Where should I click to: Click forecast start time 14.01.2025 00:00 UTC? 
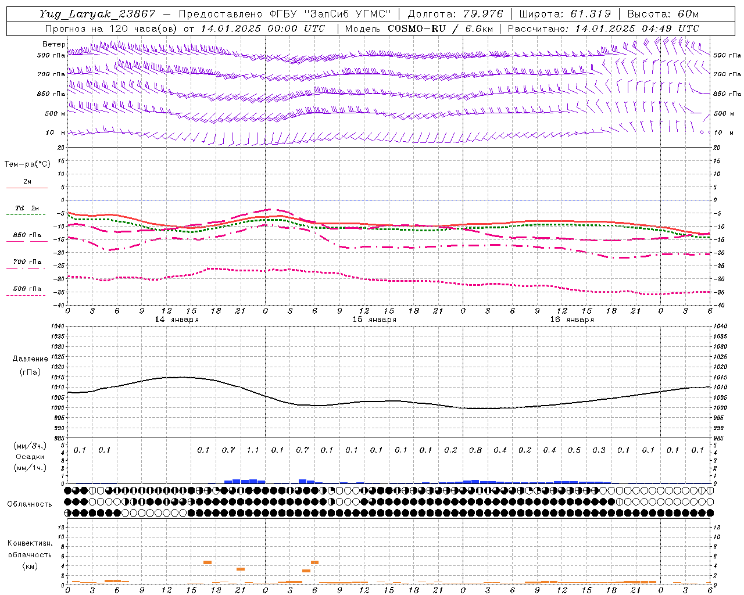click(263, 28)
